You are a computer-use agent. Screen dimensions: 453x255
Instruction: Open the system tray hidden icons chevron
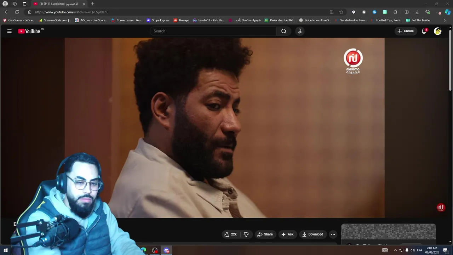(x=395, y=250)
